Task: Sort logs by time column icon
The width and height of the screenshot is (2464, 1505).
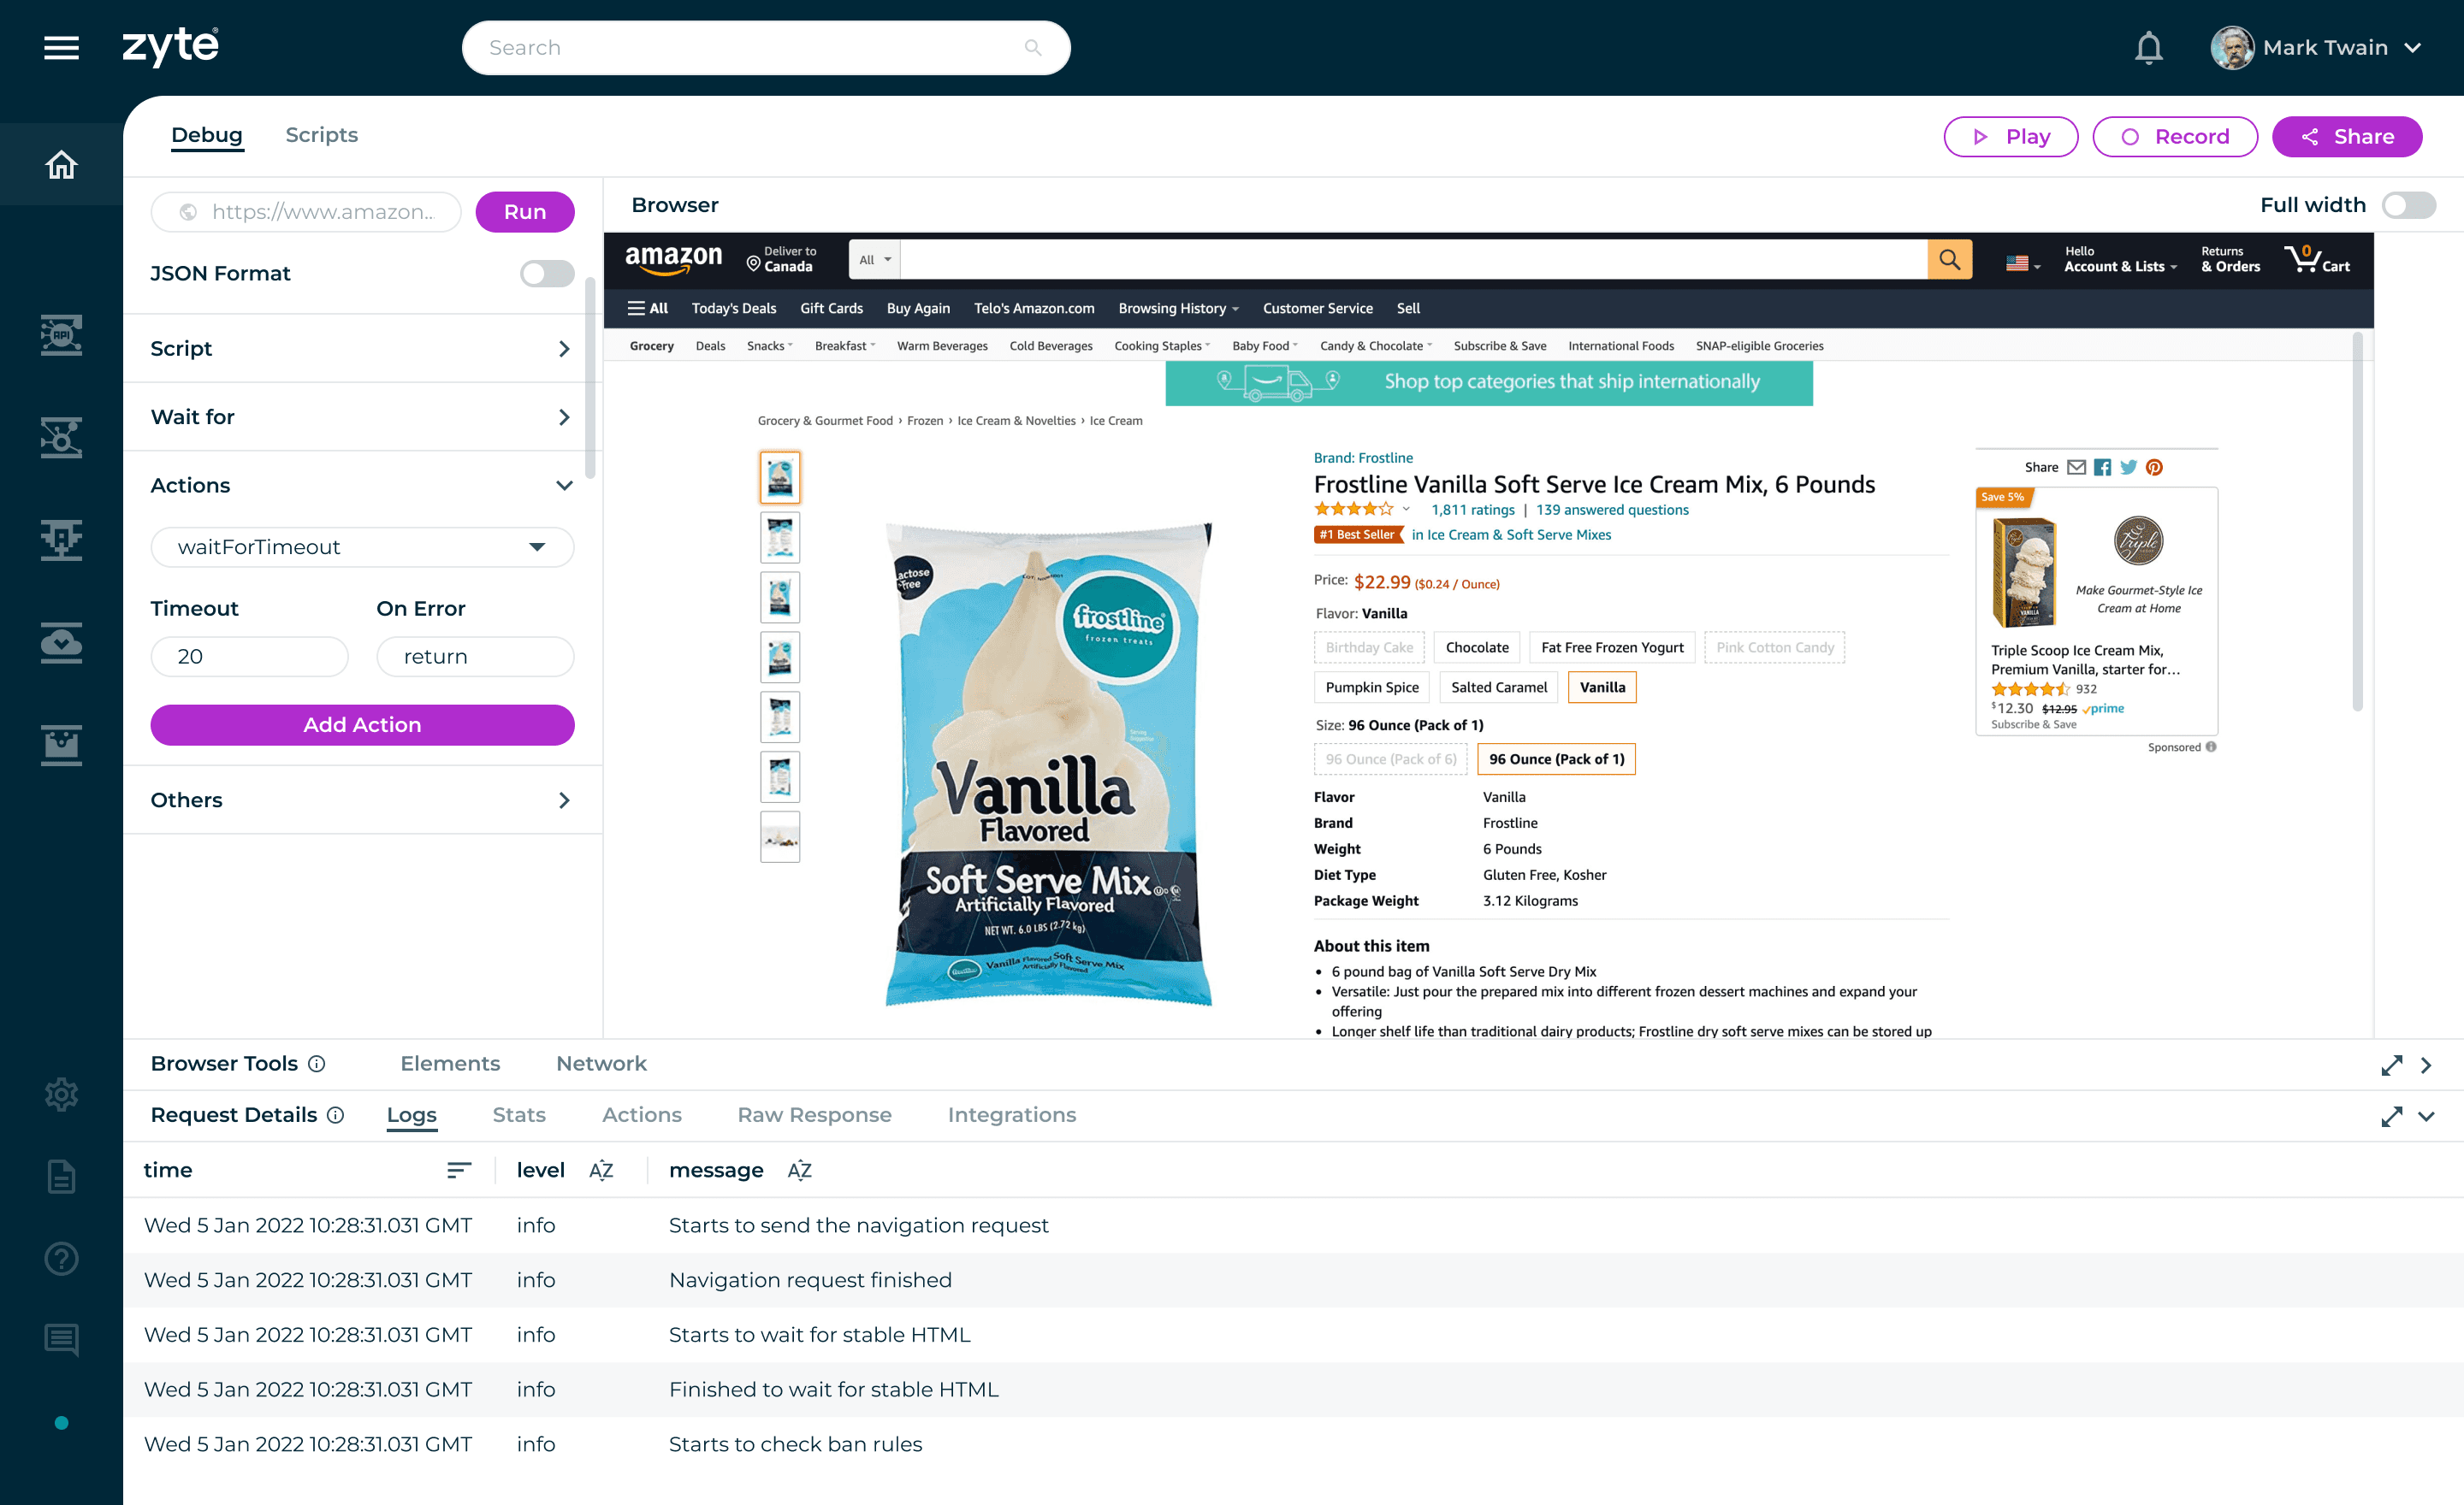Action: 459,1170
